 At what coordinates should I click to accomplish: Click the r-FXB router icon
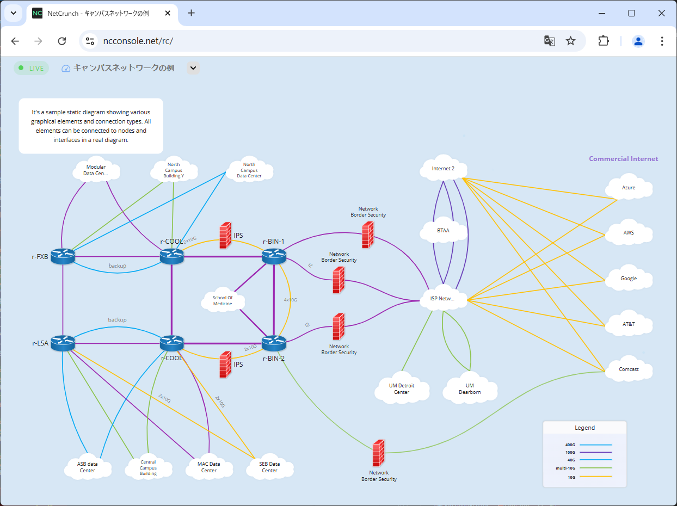63,257
